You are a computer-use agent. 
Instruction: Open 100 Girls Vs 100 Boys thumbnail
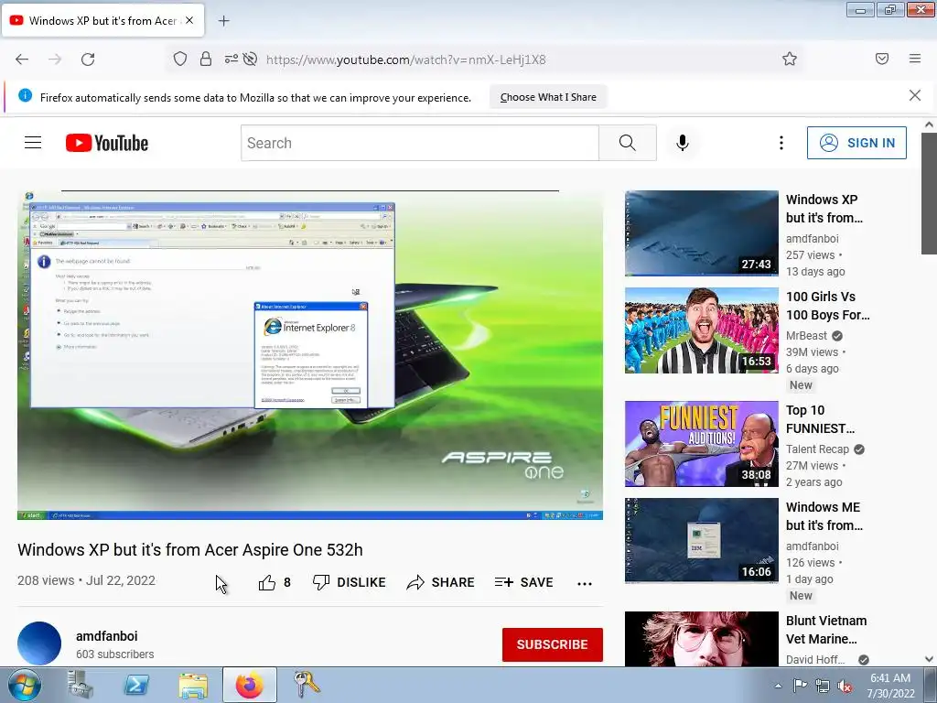702,330
